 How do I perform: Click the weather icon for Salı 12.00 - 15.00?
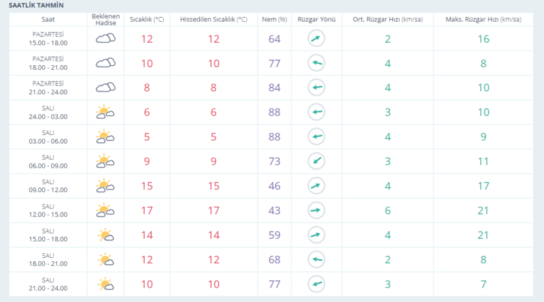click(x=105, y=210)
